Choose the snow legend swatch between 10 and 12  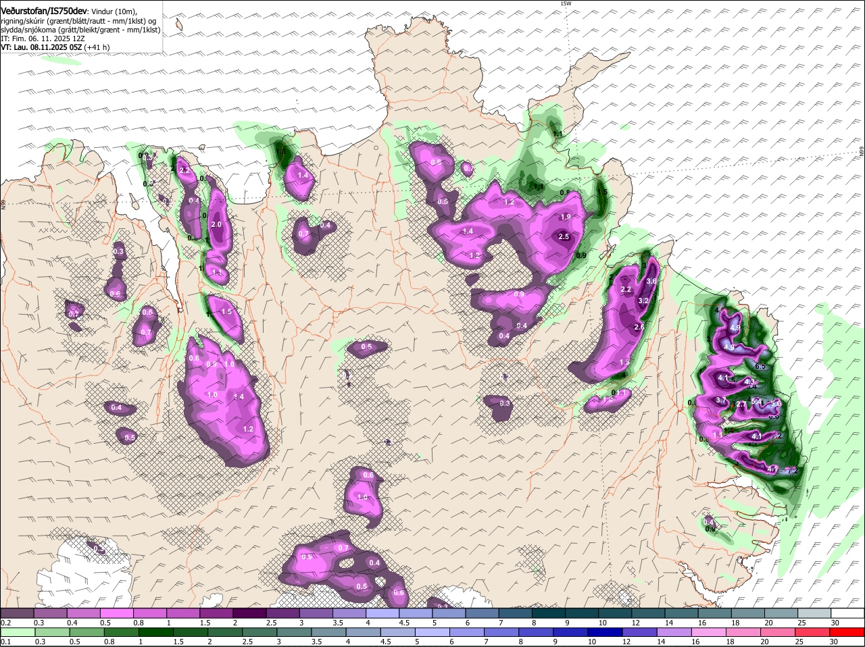617,613
